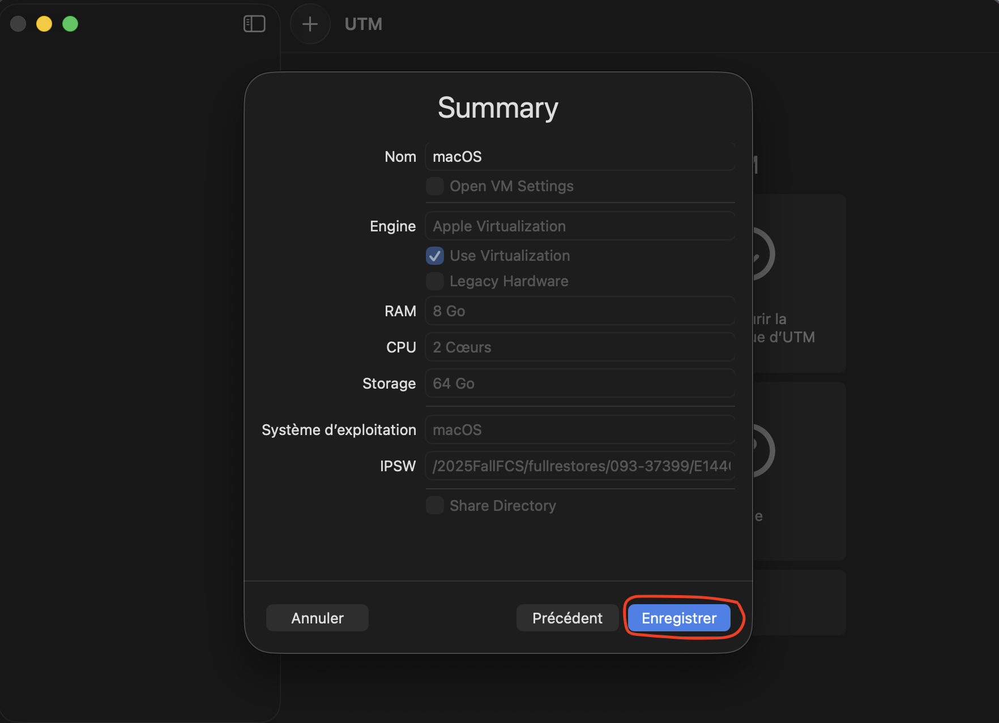Image resolution: width=999 pixels, height=723 pixels.
Task: Click the yellow minimize window button
Action: coord(44,24)
